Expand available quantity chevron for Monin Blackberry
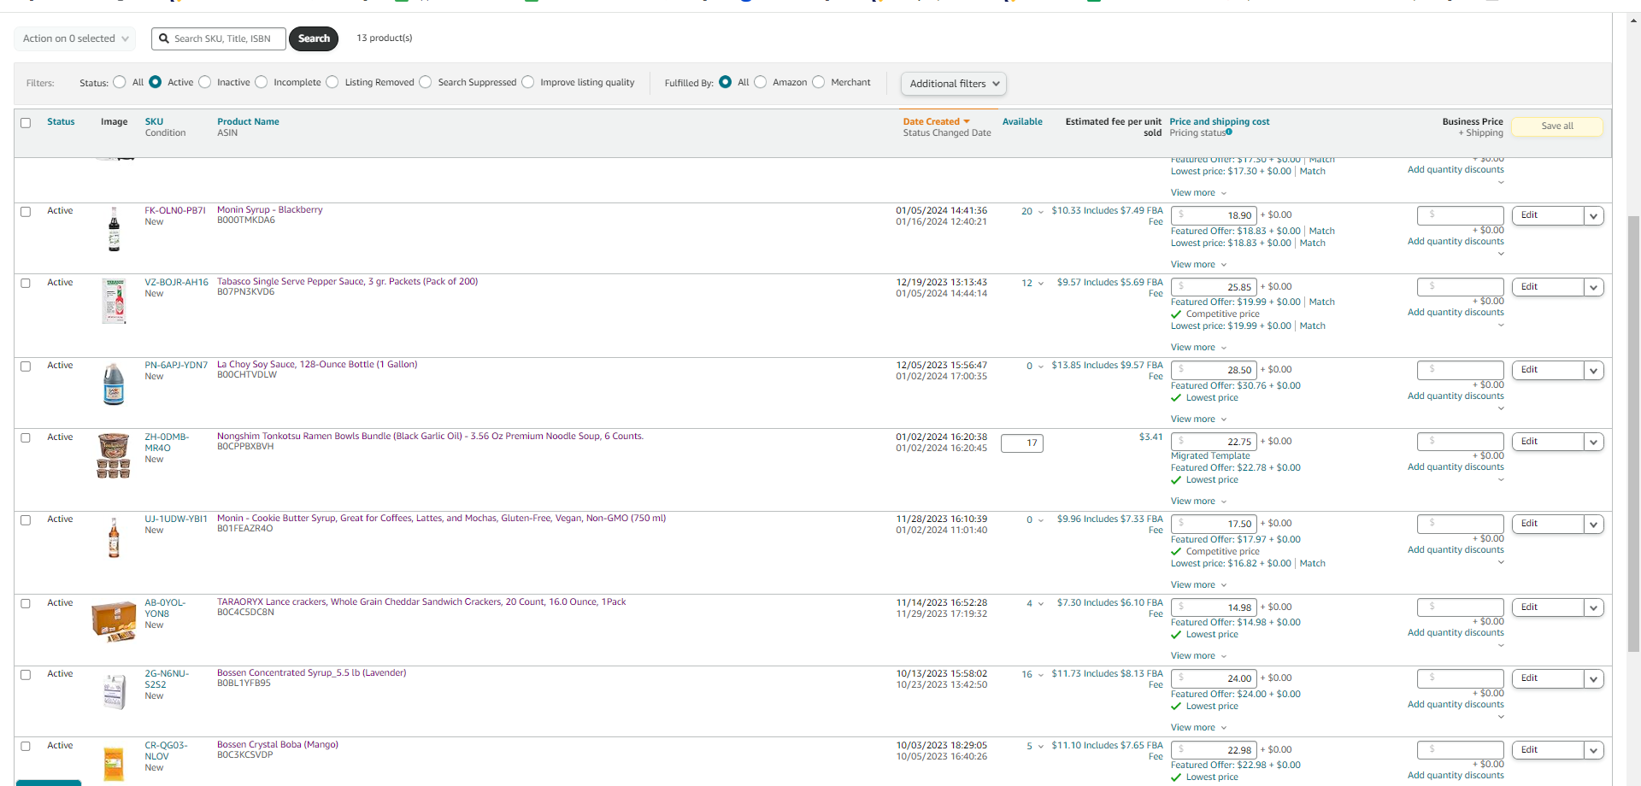1641x786 pixels. pyautogui.click(x=1040, y=212)
